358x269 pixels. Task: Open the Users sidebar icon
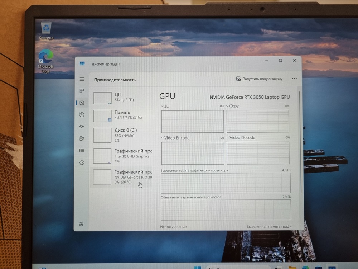(x=82, y=138)
